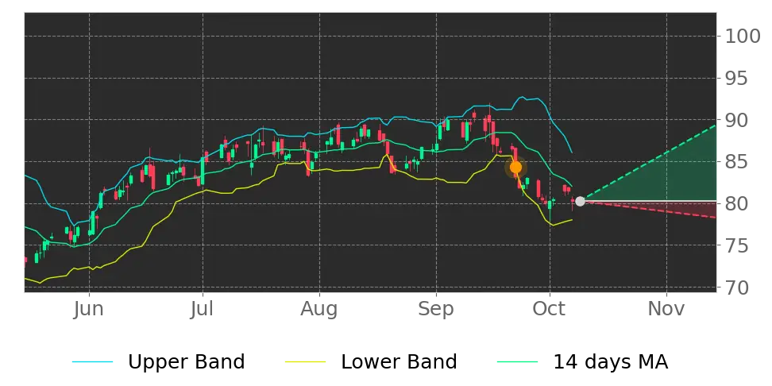
Task: Click the white current-price dot
Action: (x=580, y=202)
